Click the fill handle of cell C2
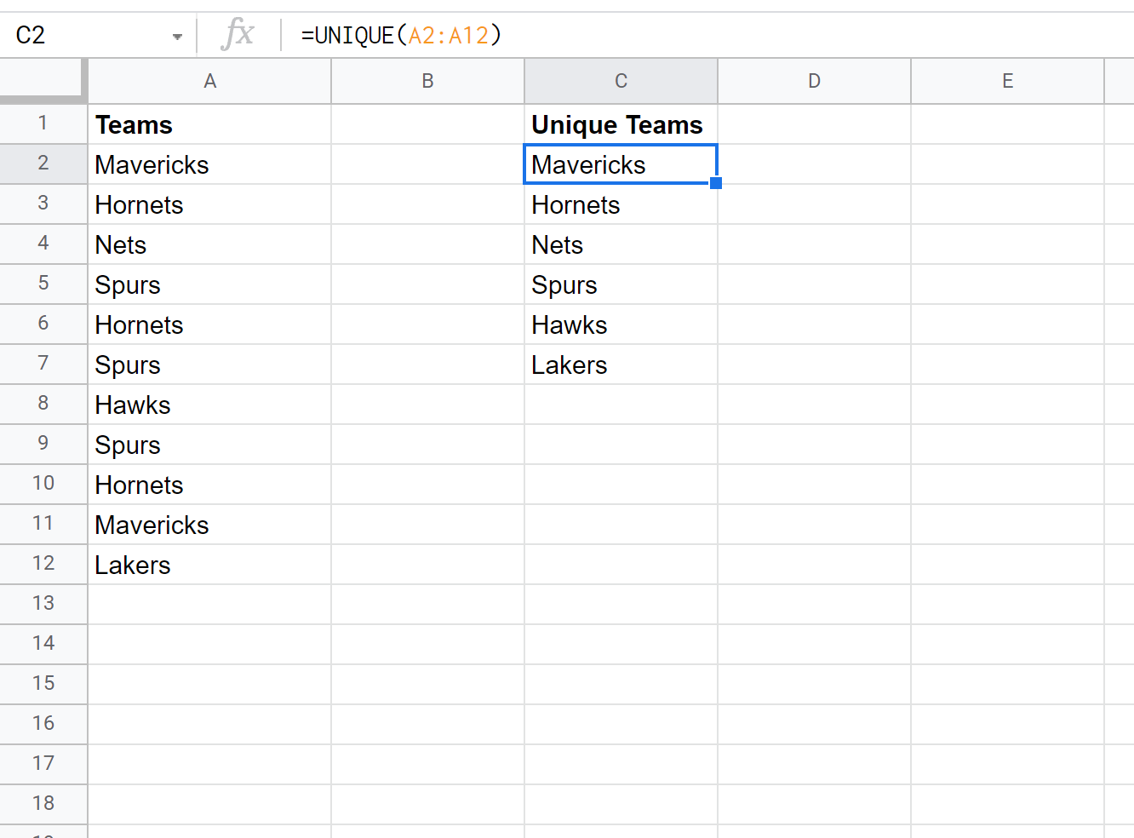 click(x=716, y=183)
